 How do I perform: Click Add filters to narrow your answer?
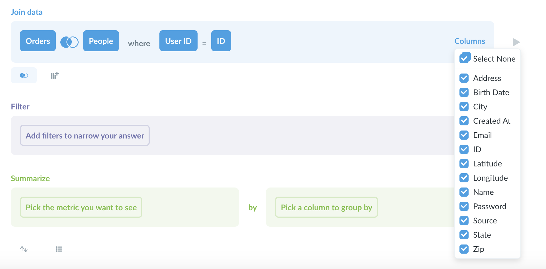pyautogui.click(x=85, y=135)
